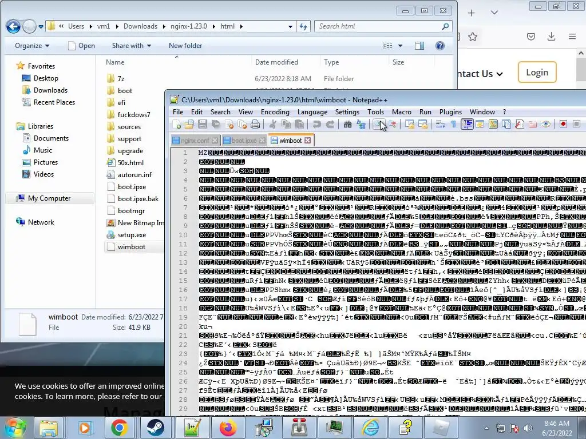Open the Share with dropdown in Explorer

pos(131,46)
